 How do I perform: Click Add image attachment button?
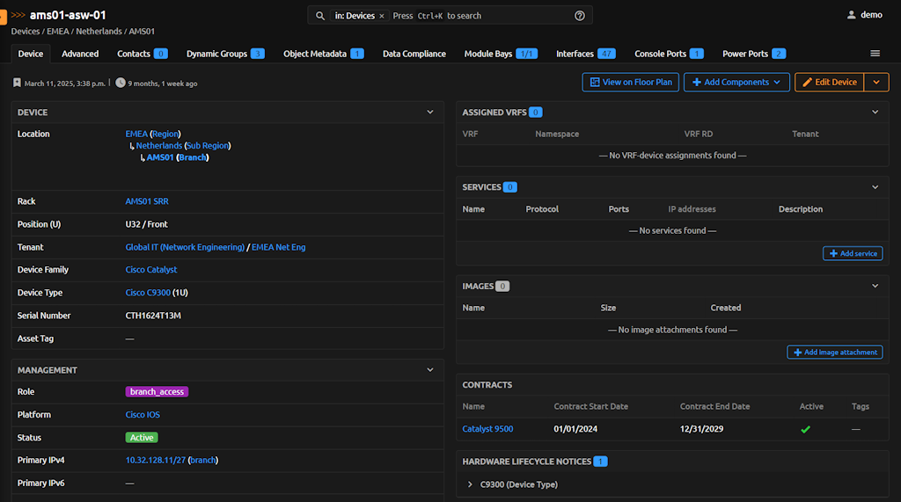click(834, 352)
